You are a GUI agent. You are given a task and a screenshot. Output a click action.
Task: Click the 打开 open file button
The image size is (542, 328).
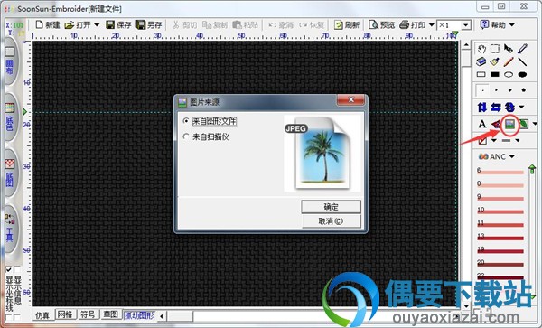78,25
